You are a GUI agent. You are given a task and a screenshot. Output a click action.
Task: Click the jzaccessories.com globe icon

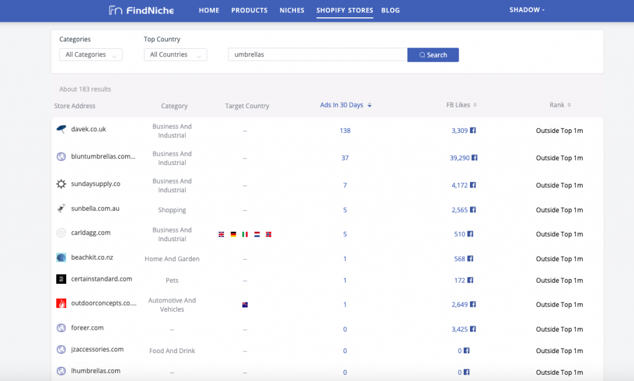click(x=61, y=349)
